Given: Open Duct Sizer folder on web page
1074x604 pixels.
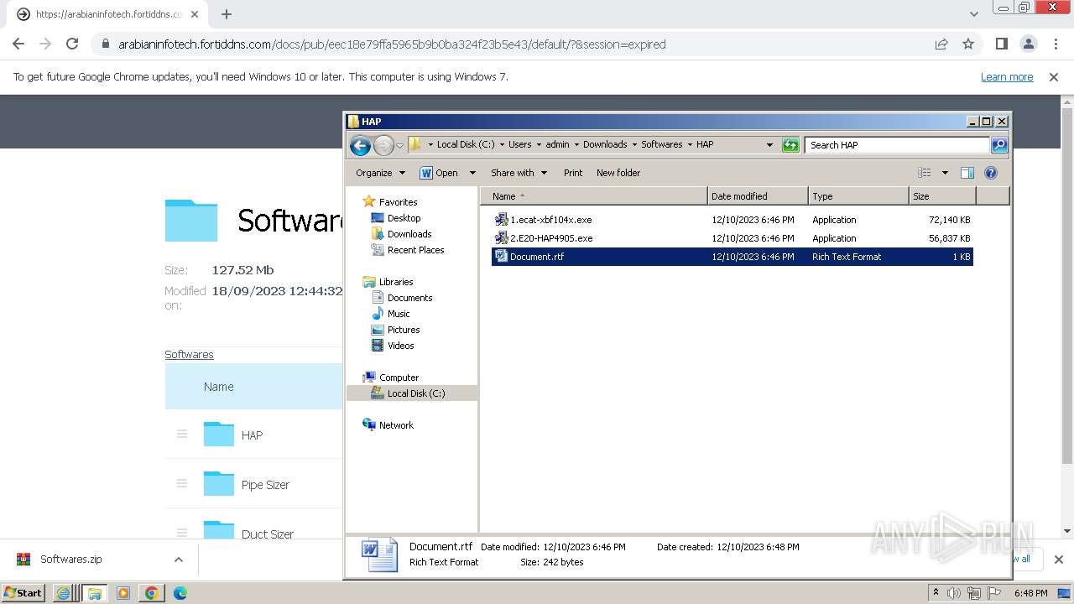Looking at the screenshot, I should tap(268, 534).
